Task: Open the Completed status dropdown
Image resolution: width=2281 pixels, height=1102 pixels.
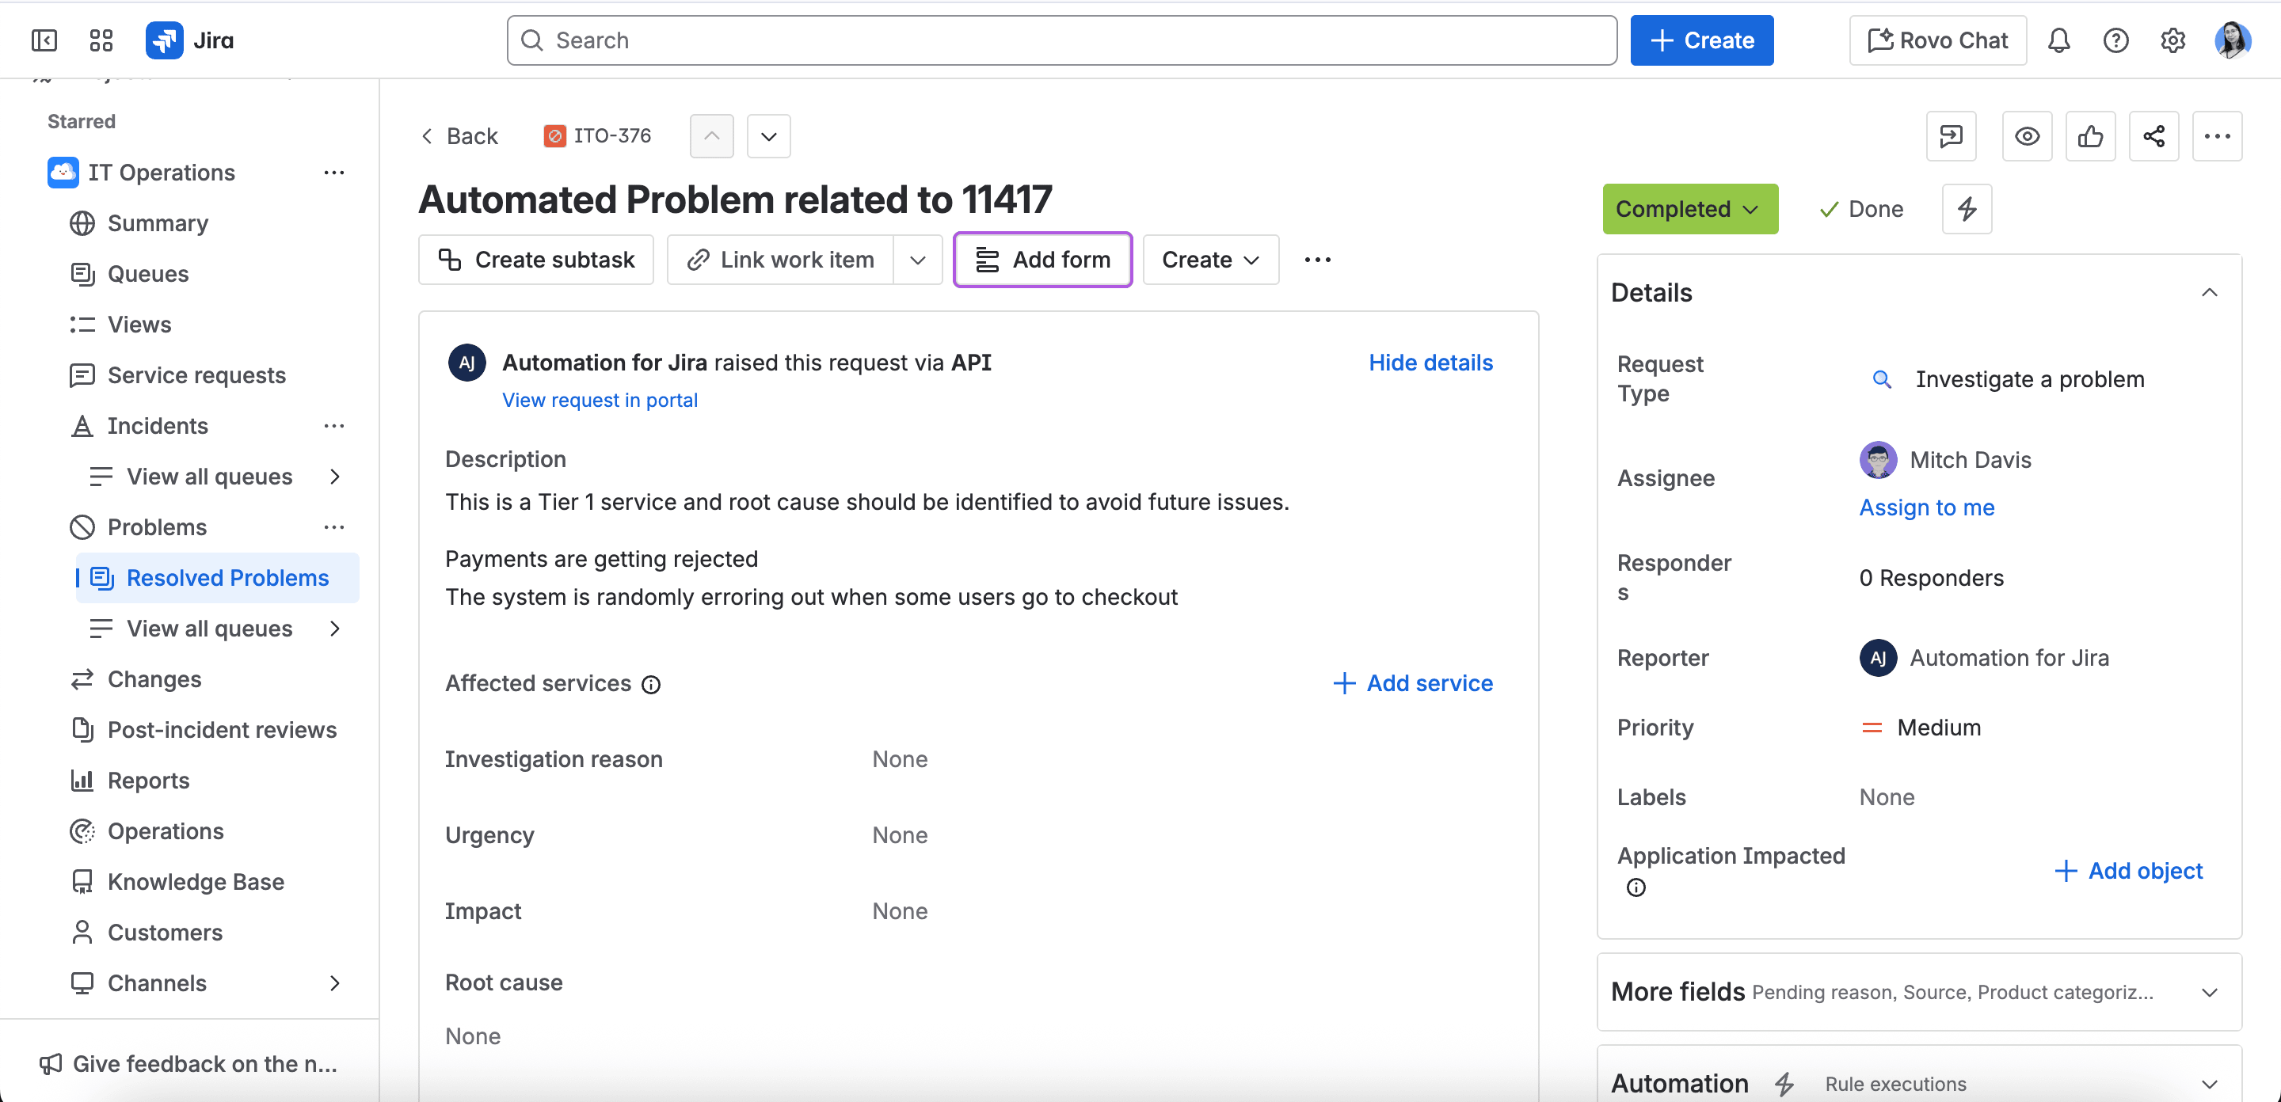Action: (x=1689, y=209)
